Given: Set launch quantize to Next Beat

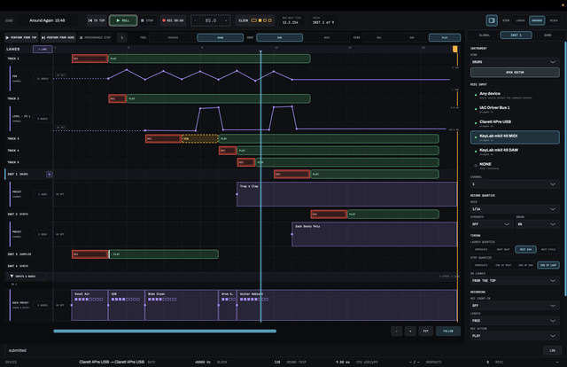Looking at the screenshot, I should point(503,249).
